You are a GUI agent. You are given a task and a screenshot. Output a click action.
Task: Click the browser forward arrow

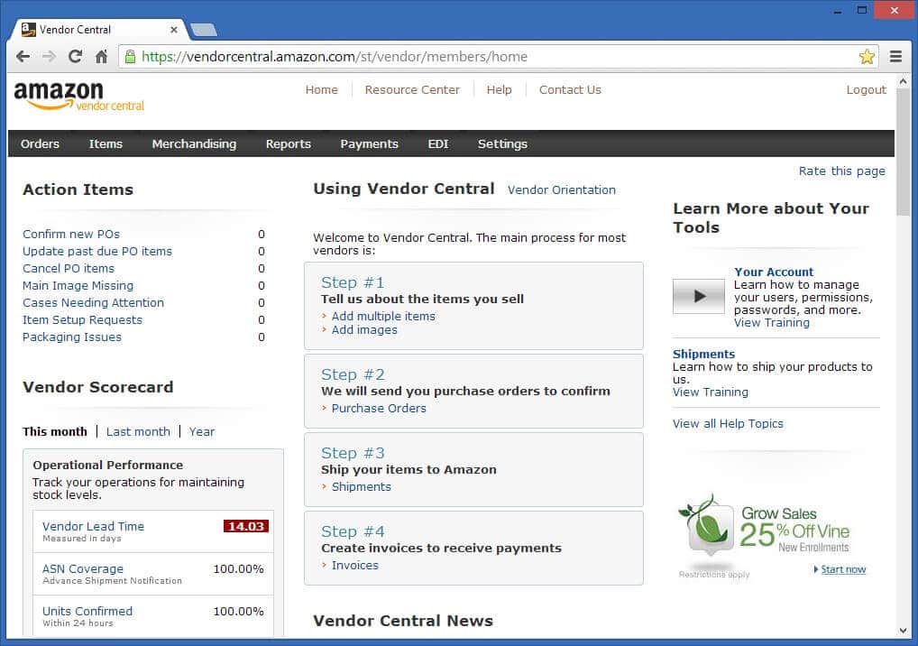tap(50, 57)
